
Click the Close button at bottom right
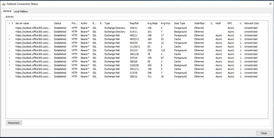264,133
